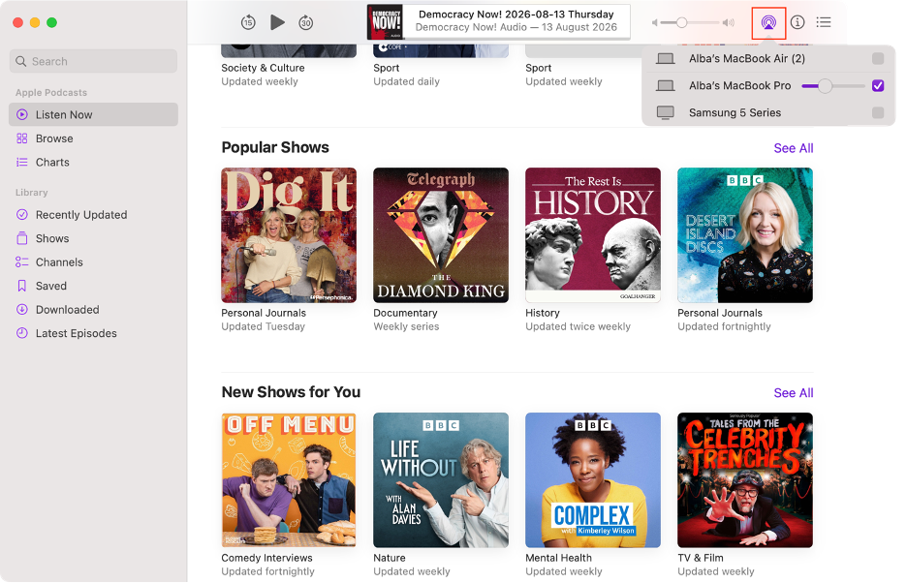Open the AirPlay output menu icon
This screenshot has width=907, height=583.
pos(768,22)
